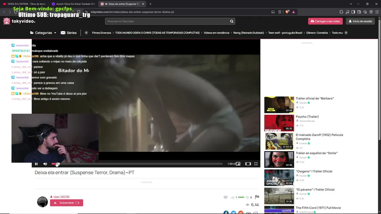This screenshot has height=214, width=381.
Task: Open the Leo AI sparkle icon
Action: click(x=365, y=12)
